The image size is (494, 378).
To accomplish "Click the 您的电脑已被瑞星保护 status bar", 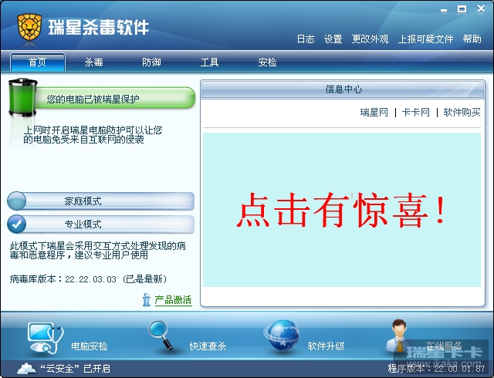I will click(x=115, y=98).
